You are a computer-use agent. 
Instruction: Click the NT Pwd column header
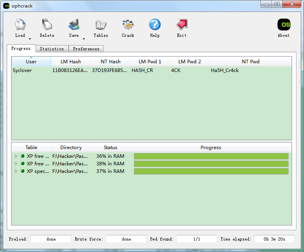pos(250,62)
